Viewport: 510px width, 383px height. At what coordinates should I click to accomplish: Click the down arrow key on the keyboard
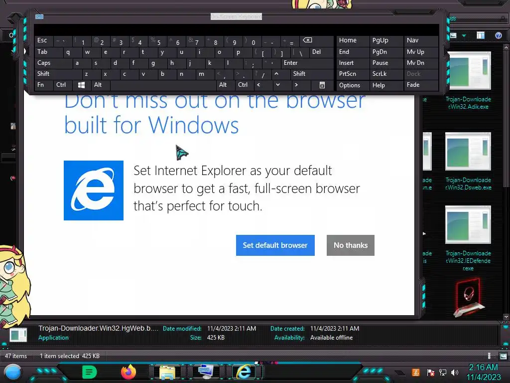point(277,85)
